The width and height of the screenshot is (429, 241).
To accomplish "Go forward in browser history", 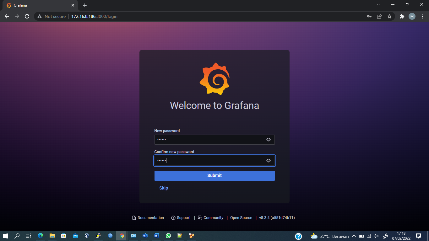I will click(17, 16).
